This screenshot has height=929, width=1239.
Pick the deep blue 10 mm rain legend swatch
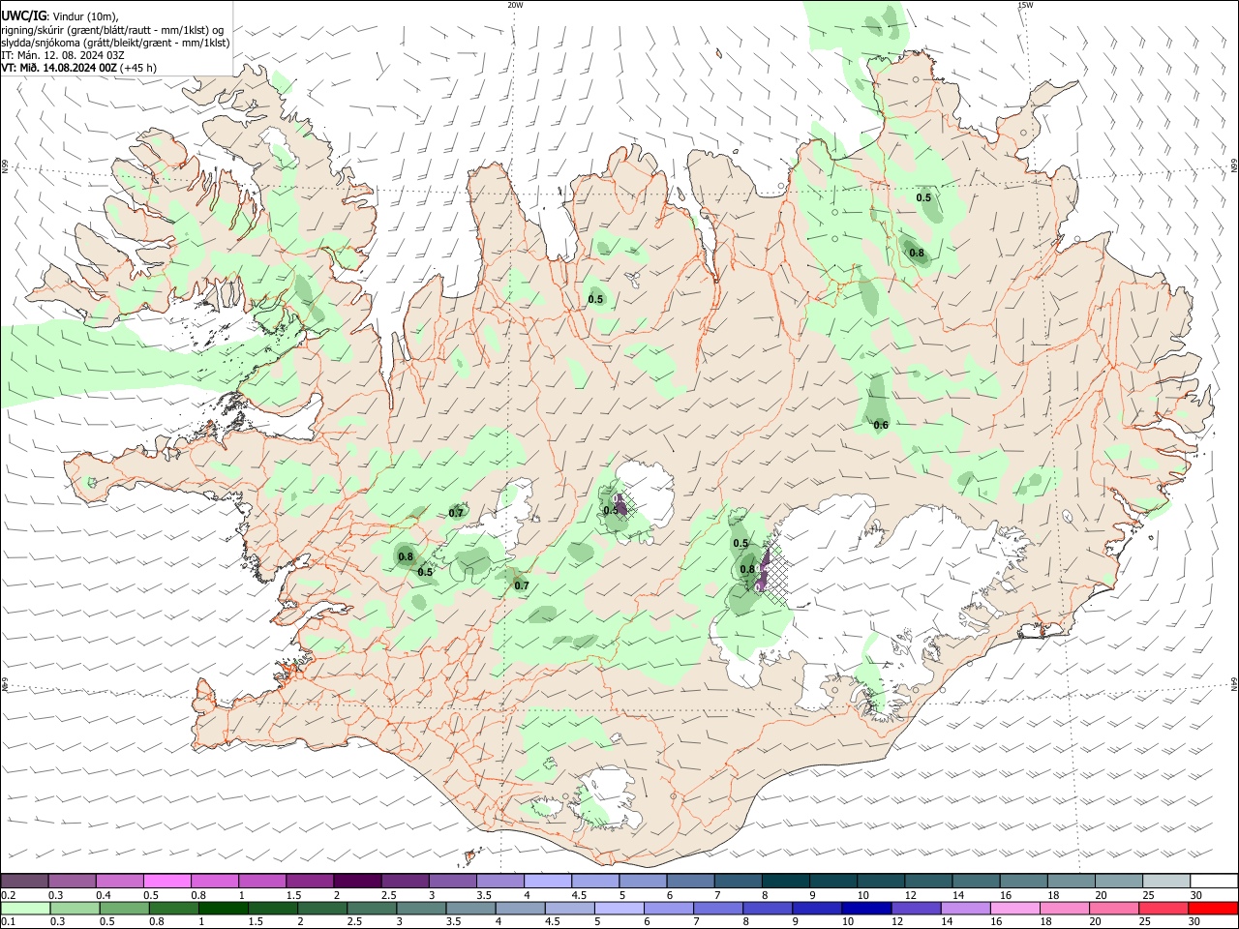(865, 908)
